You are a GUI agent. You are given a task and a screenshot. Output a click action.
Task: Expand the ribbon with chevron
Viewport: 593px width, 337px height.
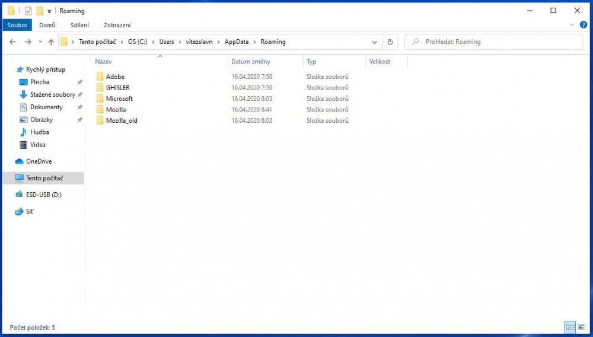(572, 25)
